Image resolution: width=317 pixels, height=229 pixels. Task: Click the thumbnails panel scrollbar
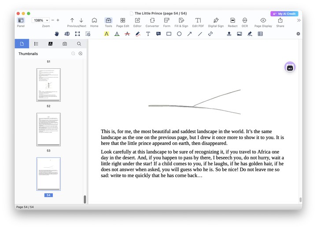[85, 199]
